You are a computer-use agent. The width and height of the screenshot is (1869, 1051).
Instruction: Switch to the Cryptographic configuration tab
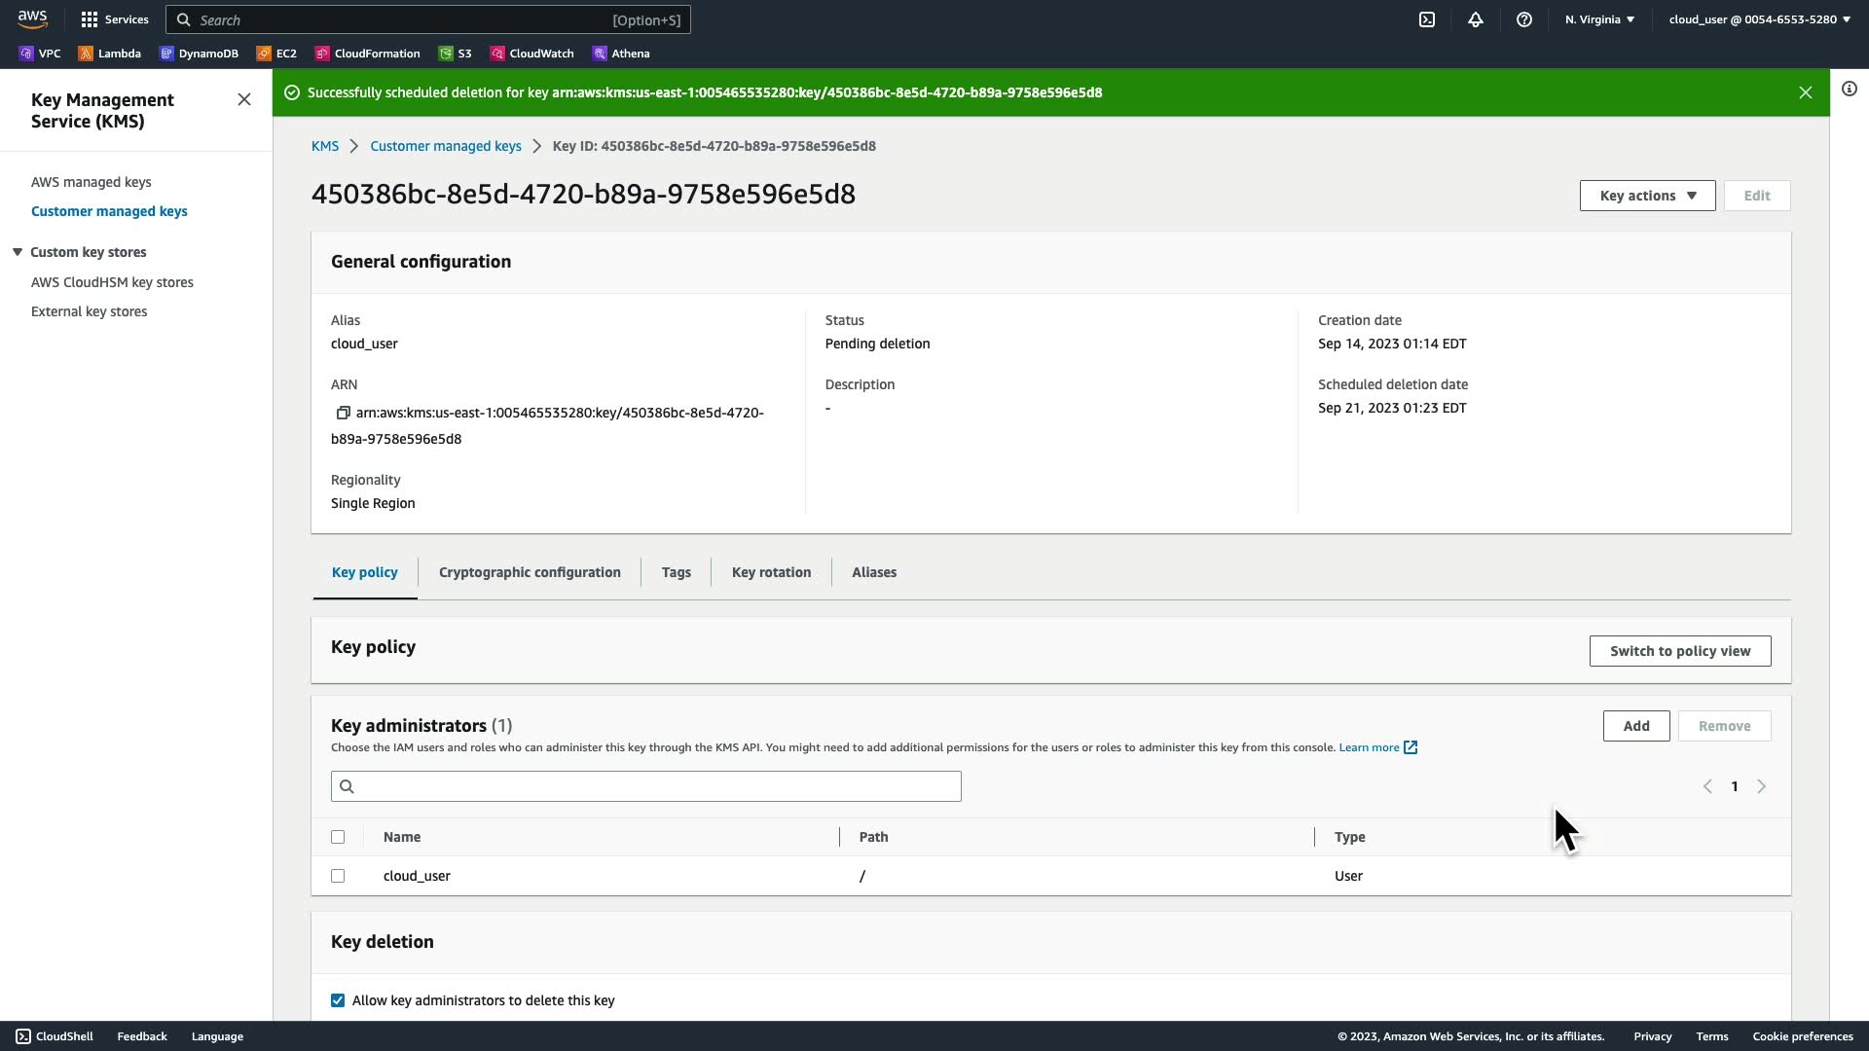point(529,572)
